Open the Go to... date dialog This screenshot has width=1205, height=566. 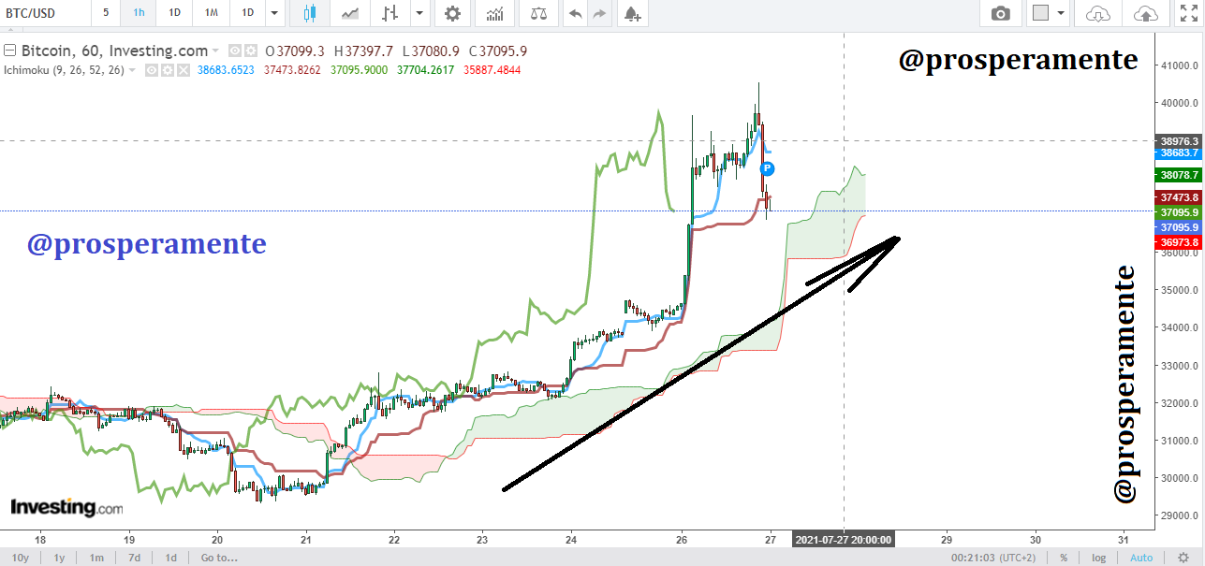click(x=218, y=557)
